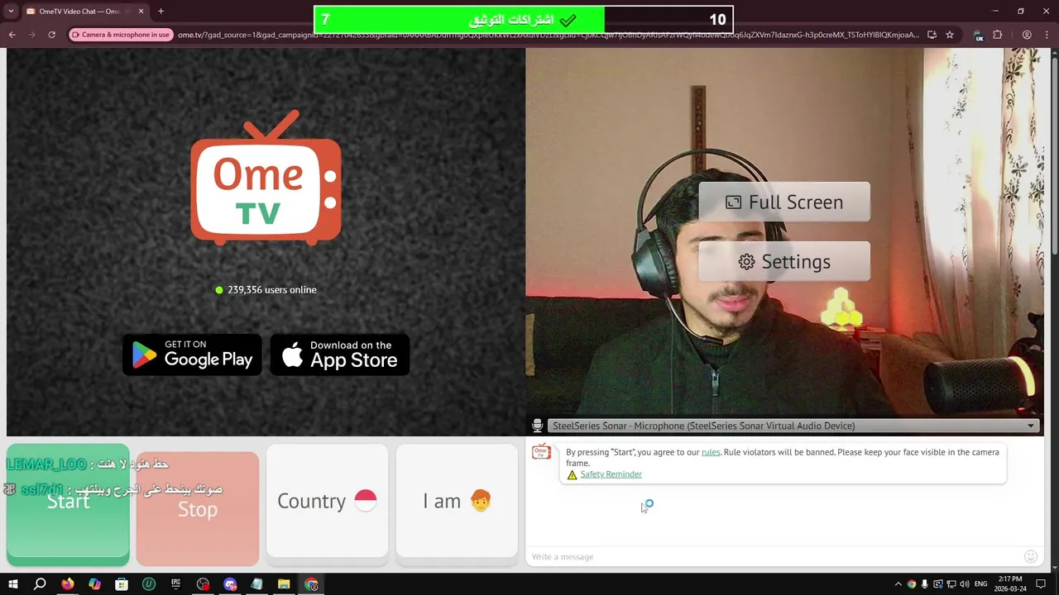Click the install app icon in address bar

[x=932, y=35]
